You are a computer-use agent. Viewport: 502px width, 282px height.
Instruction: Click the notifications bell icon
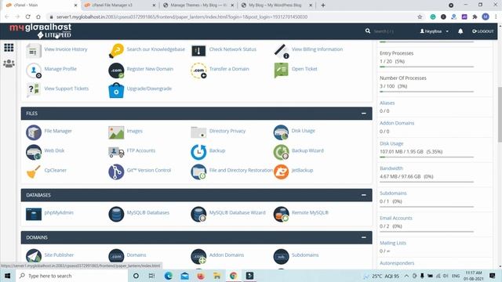pos(460,31)
